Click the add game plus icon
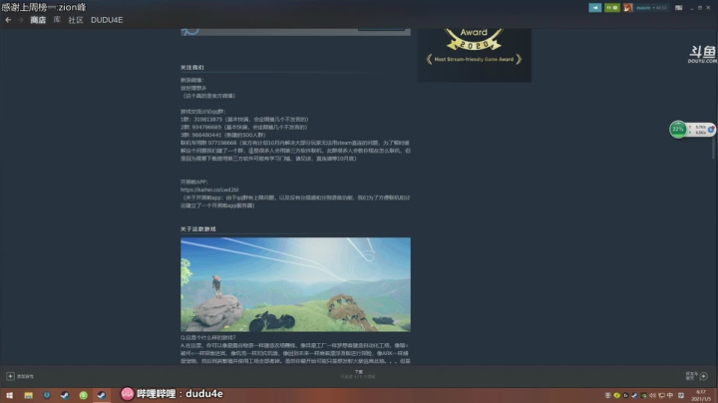Viewport: 718px width, 403px height. [10, 376]
